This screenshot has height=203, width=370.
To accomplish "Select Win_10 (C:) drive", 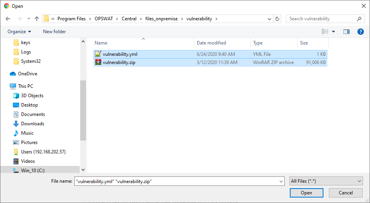I will point(32,171).
